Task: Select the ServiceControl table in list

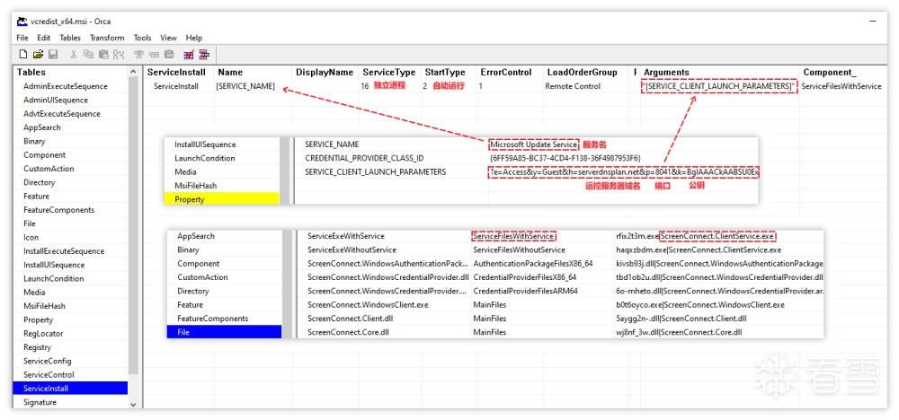Action: (x=49, y=374)
